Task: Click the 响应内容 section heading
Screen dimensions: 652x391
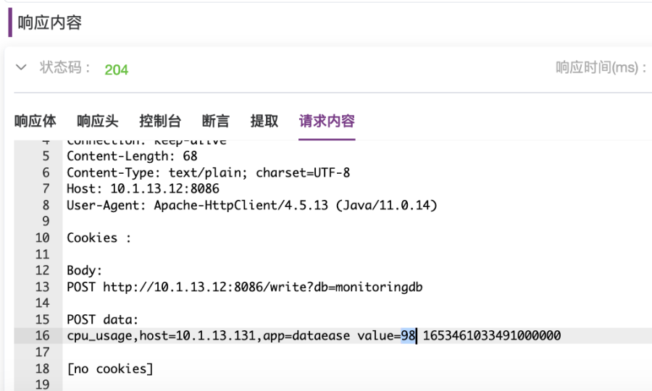Action: (x=49, y=22)
